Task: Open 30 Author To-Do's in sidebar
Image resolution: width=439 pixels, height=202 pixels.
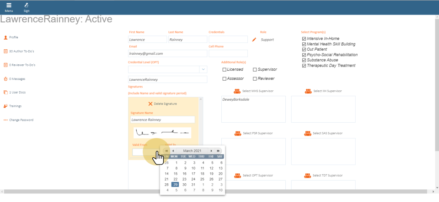Action: [22, 51]
